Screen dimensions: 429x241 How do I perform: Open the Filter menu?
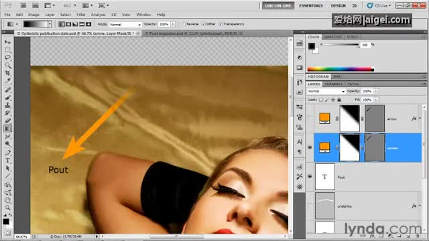(x=81, y=15)
